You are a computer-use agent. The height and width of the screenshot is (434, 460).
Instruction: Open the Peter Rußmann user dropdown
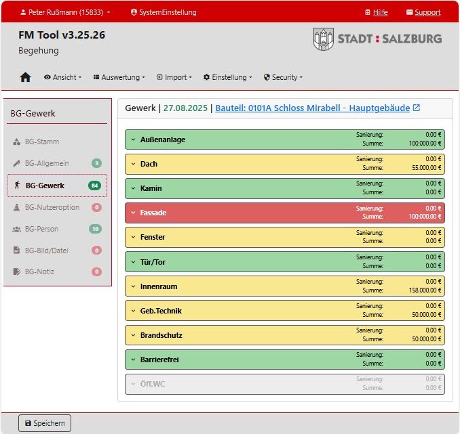65,12
